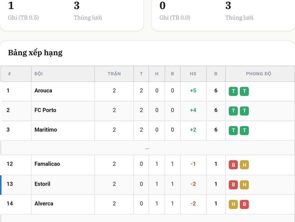Click Arouca's first green T form badge
Screen dimensions: 295x222
coord(233,91)
